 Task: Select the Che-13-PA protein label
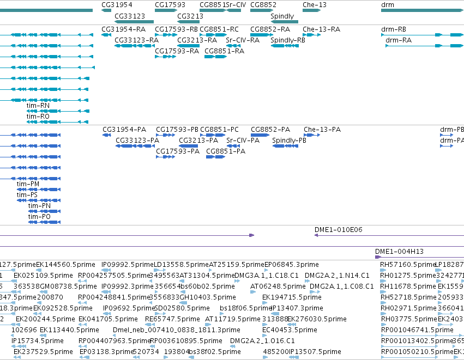322,130
